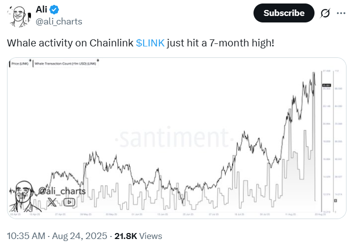
Task: Click the YouTube play icon watermark
Action: pos(69,202)
